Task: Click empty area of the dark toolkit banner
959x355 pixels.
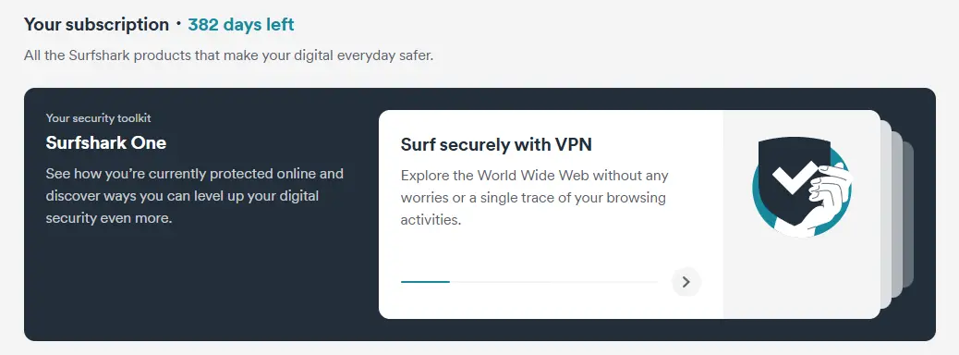Action: tap(196, 288)
